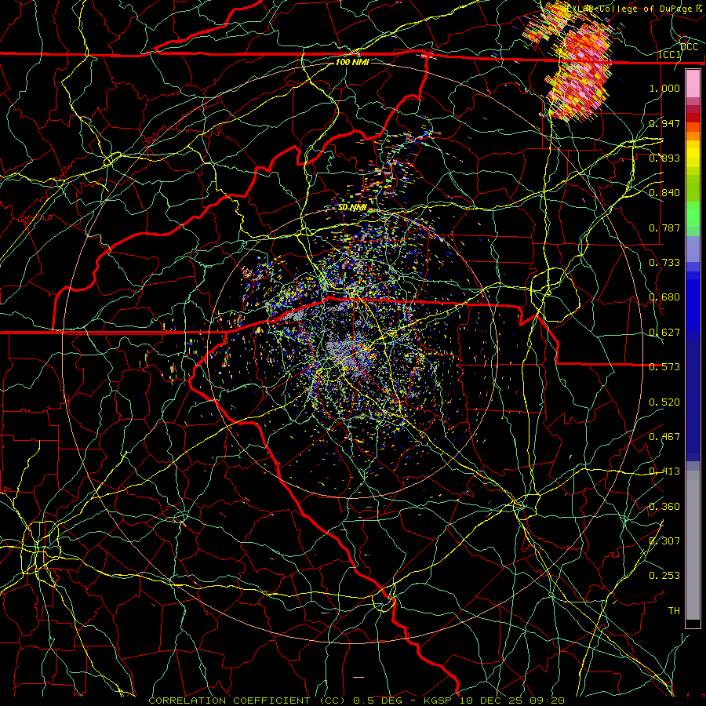Click the NEXLAB-College of DuPage title text
This screenshot has height=706, width=706.
(628, 9)
